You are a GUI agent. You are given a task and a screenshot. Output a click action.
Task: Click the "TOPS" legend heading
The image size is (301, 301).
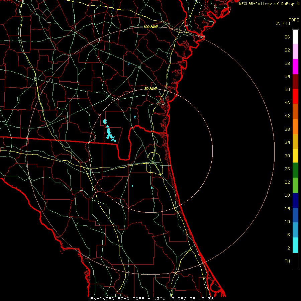(x=294, y=20)
